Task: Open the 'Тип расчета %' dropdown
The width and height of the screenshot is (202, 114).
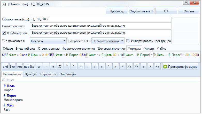Action: tap(108, 41)
